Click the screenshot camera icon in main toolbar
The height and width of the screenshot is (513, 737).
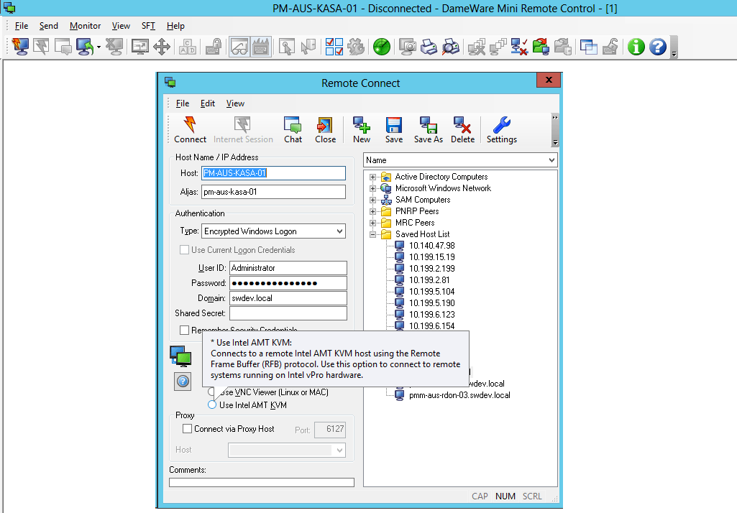[408, 47]
